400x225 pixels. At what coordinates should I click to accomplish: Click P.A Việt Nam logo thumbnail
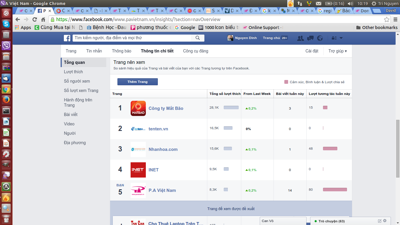(138, 190)
